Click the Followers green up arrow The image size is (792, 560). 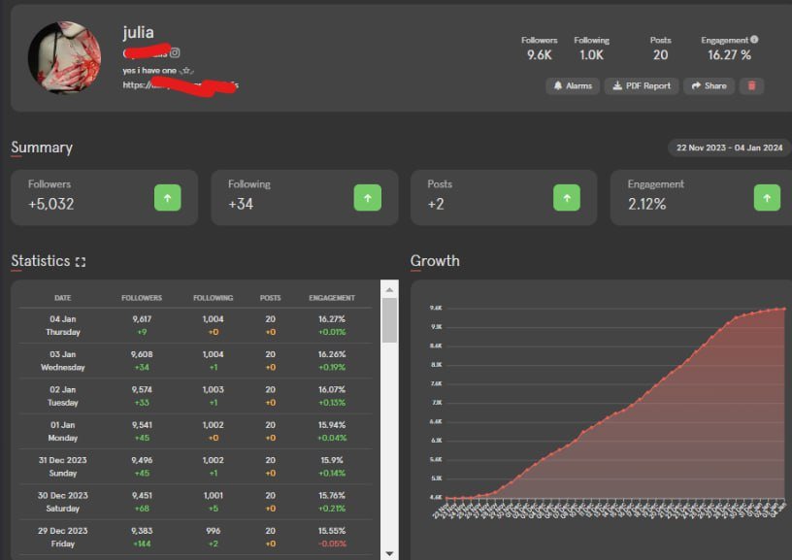[x=168, y=197]
